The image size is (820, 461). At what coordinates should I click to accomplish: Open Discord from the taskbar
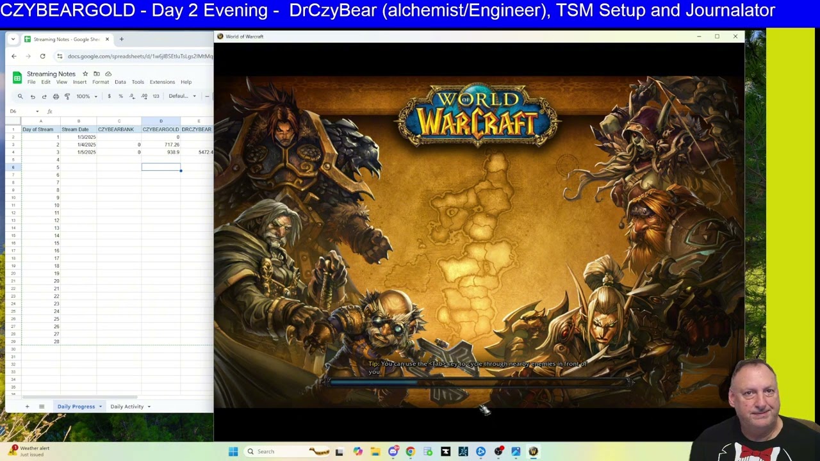pos(393,451)
